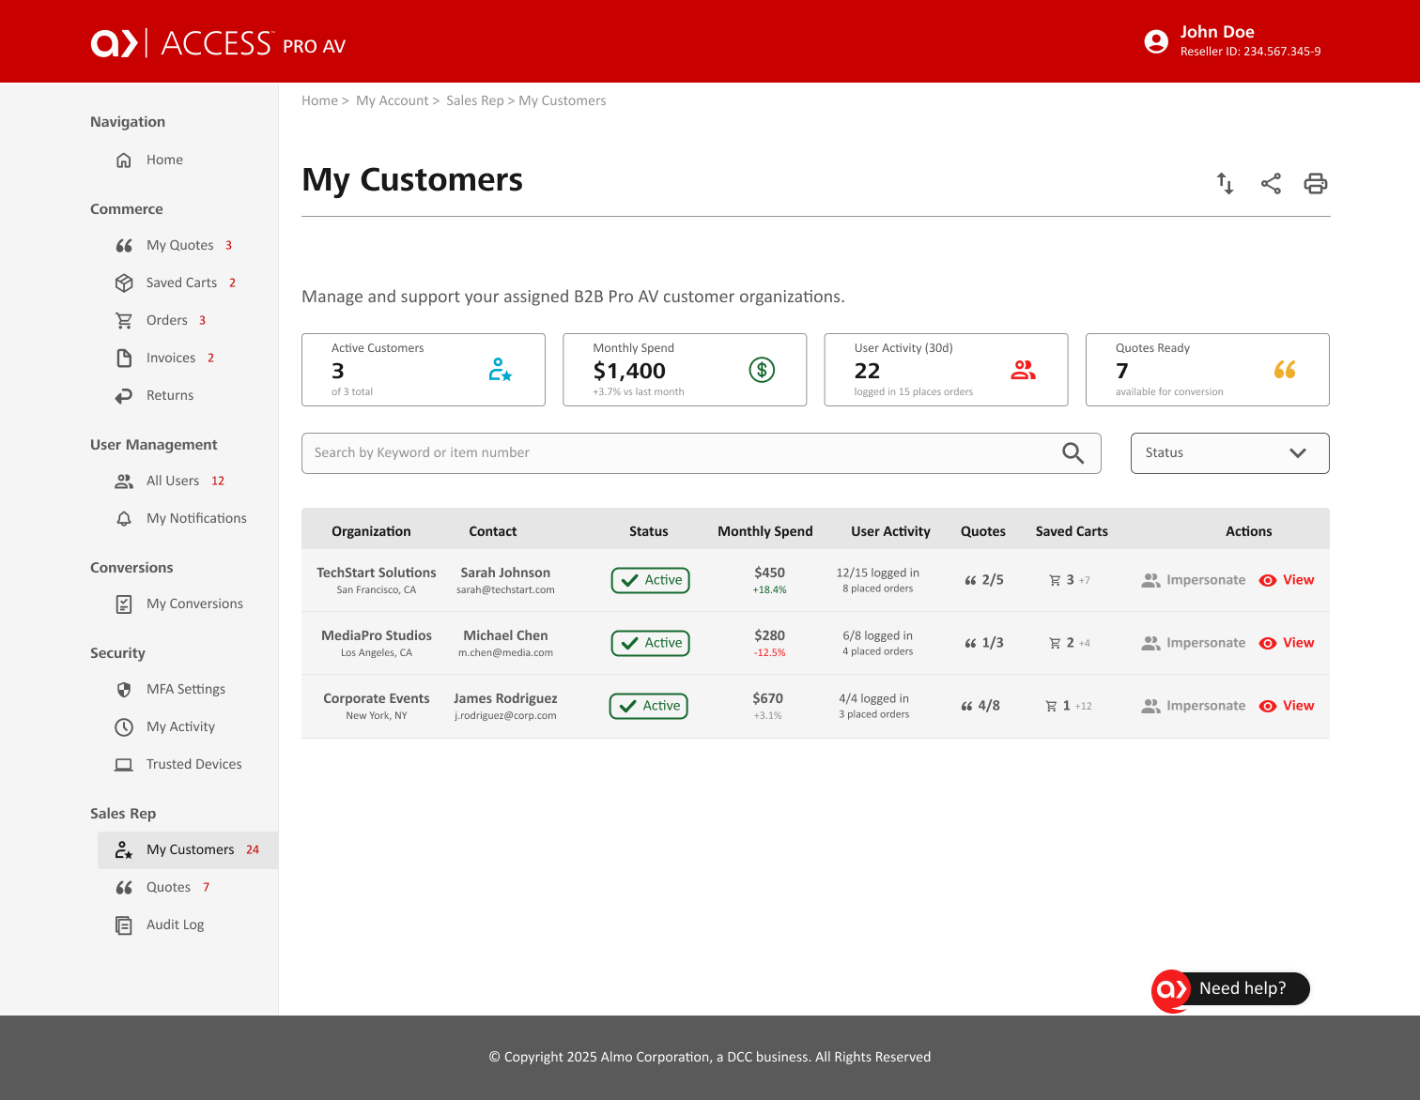Click the search by keyword input field
Image resolution: width=1420 pixels, height=1100 pixels.
[701, 453]
